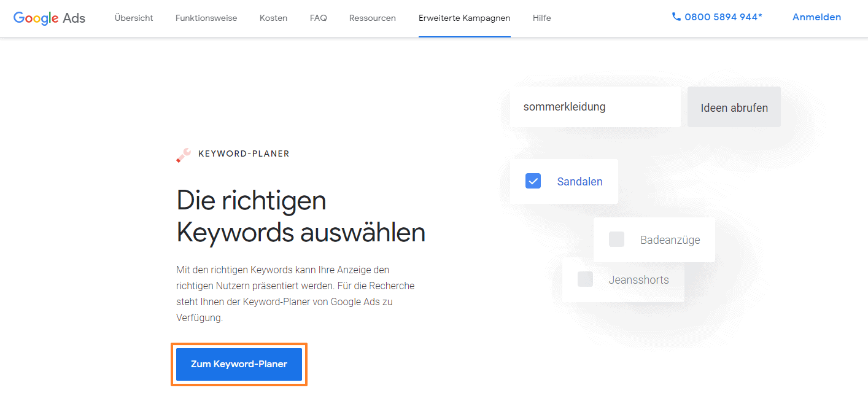The image size is (868, 393).
Task: Open the Übersicht menu item
Action: (134, 18)
